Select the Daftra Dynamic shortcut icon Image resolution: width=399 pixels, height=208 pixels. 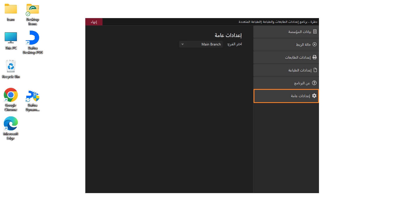[33, 101]
